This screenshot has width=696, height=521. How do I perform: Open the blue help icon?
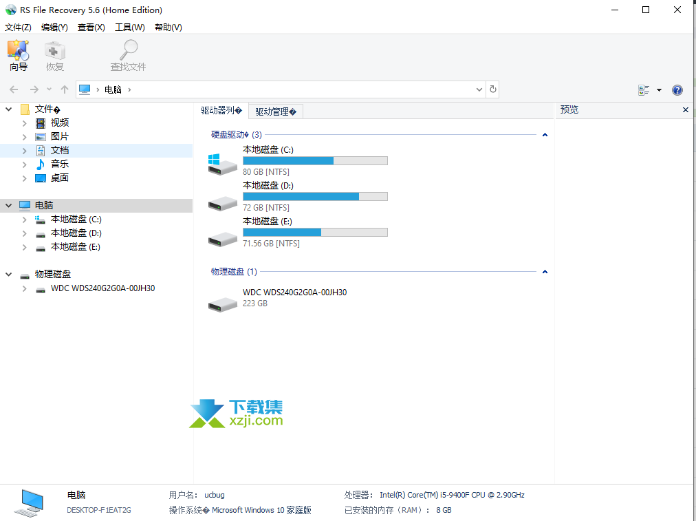(677, 90)
